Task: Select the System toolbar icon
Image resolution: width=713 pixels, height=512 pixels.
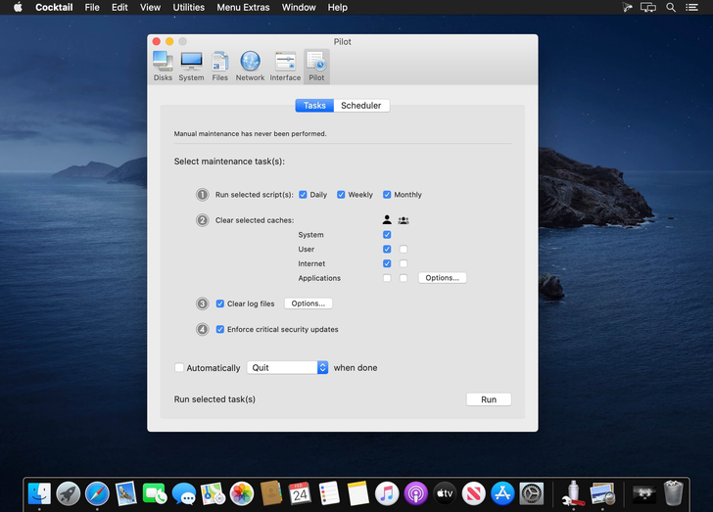Action: pos(191,66)
